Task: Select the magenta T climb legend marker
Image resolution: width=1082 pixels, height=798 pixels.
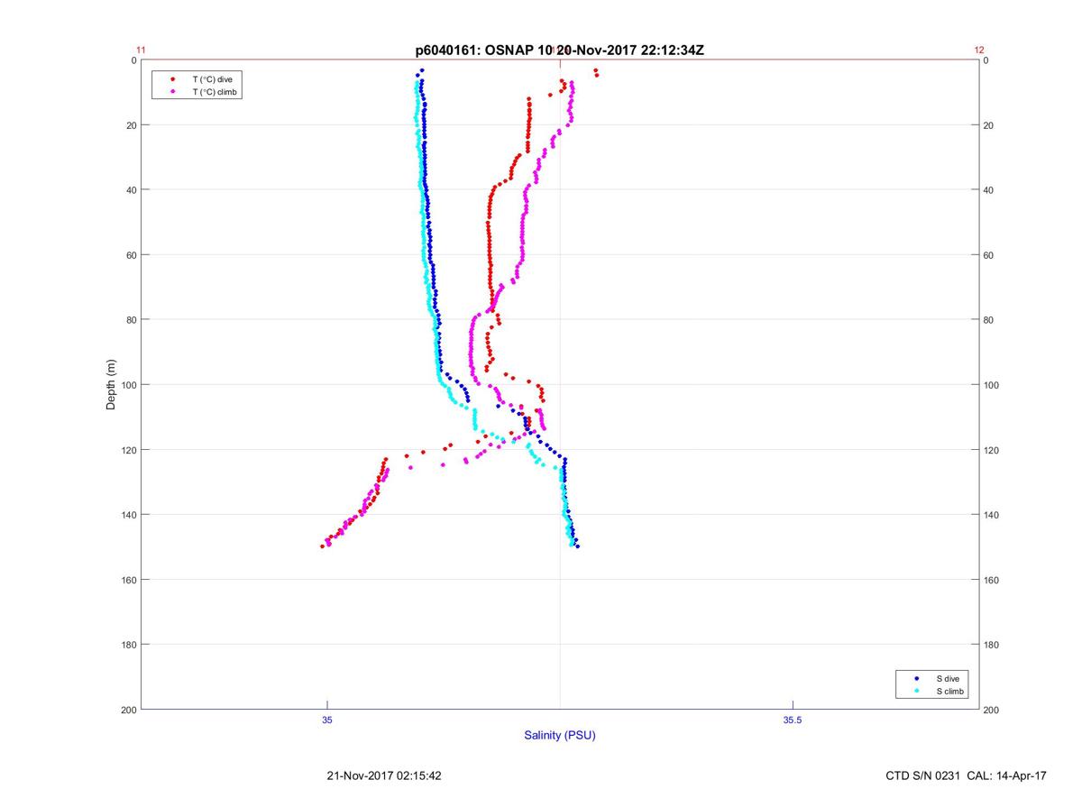Action: [172, 92]
